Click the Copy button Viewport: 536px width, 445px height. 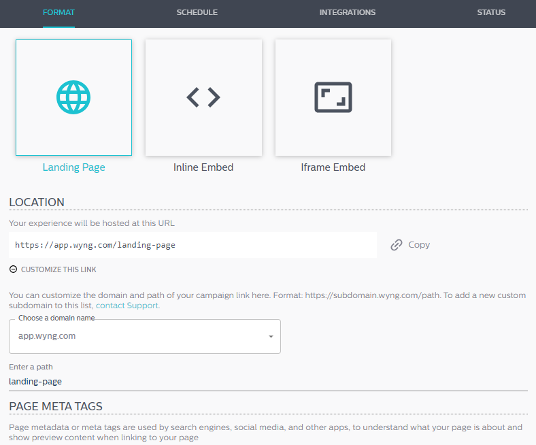(410, 245)
